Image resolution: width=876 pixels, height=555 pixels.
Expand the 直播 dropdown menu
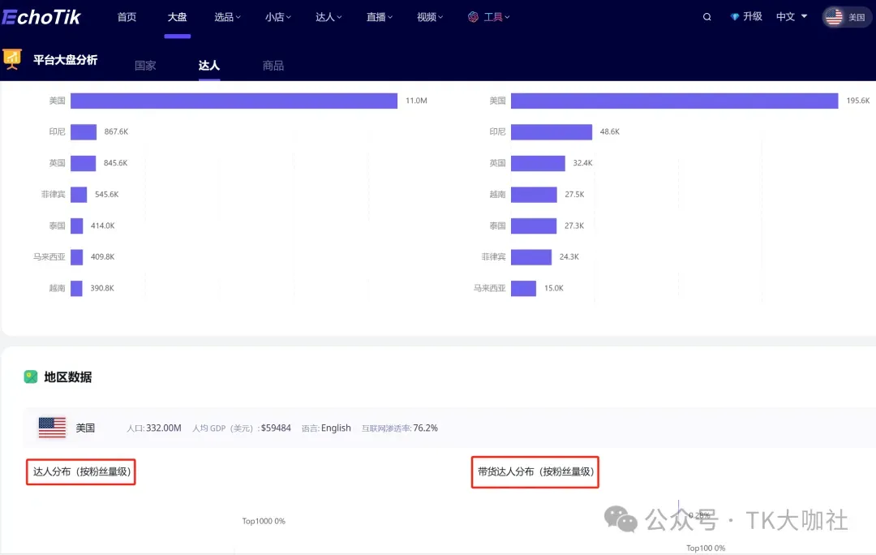click(x=380, y=17)
